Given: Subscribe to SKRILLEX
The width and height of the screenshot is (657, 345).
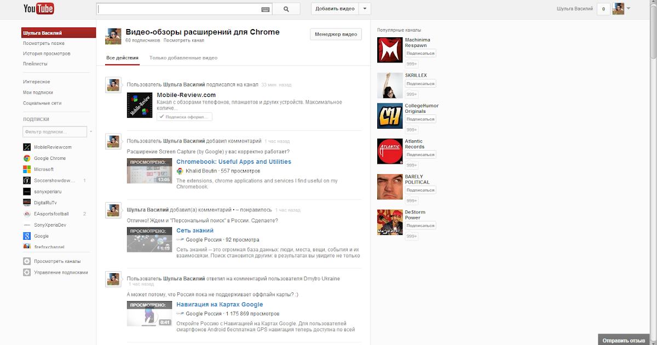Looking at the screenshot, I should (x=420, y=84).
